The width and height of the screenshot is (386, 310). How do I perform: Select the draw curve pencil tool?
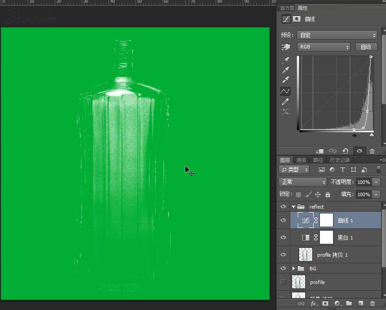coord(285,102)
